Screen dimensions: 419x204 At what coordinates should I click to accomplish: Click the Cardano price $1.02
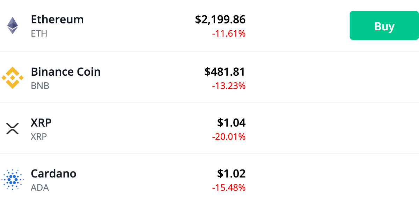click(232, 173)
